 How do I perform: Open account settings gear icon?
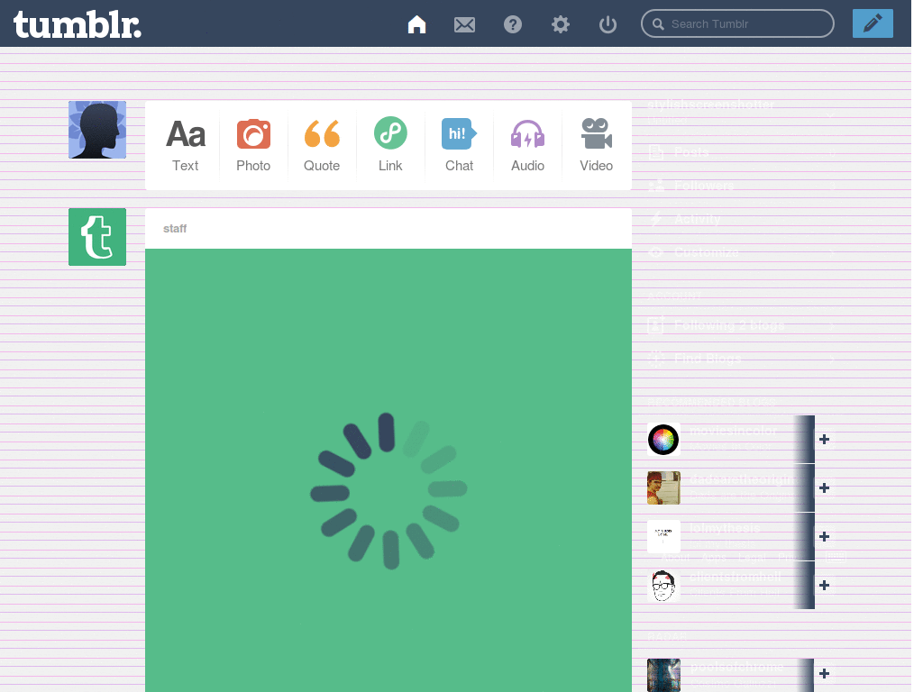(x=561, y=24)
